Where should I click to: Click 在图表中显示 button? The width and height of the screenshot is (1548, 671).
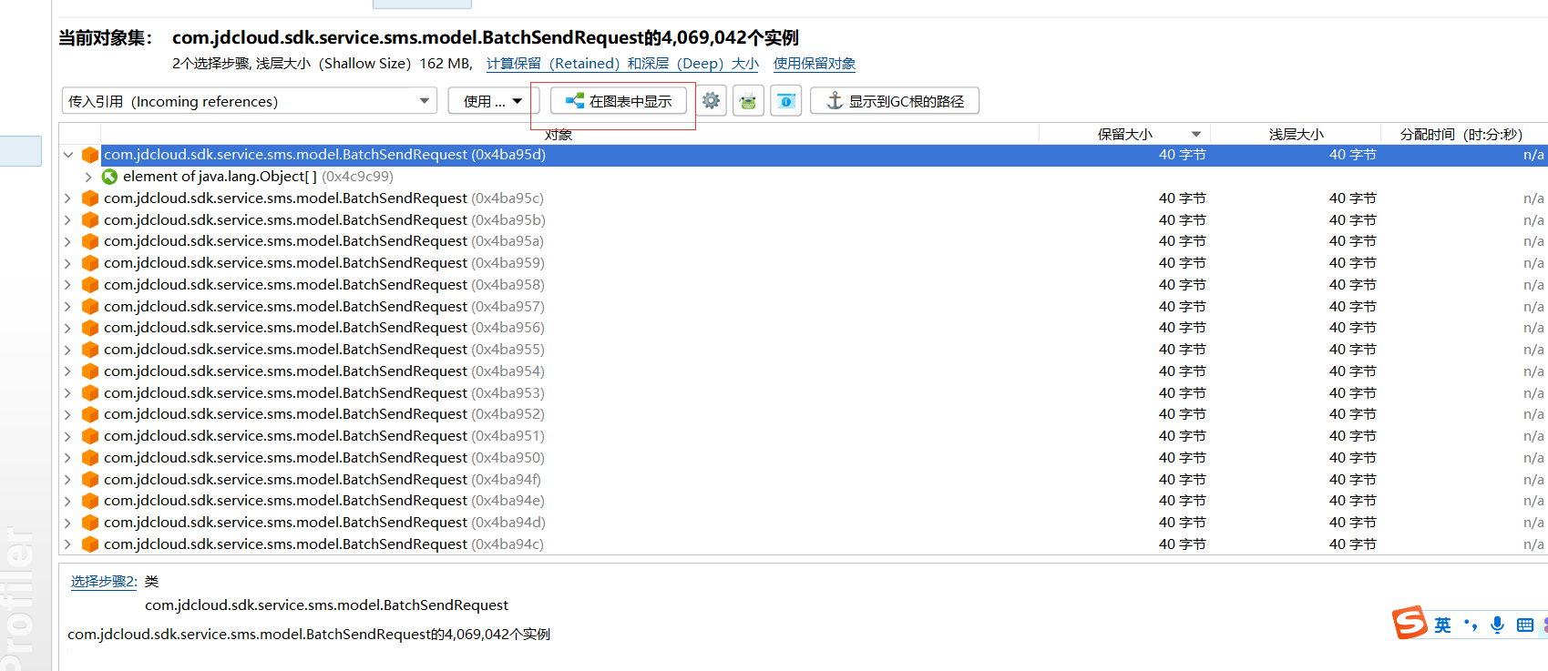pyautogui.click(x=619, y=101)
